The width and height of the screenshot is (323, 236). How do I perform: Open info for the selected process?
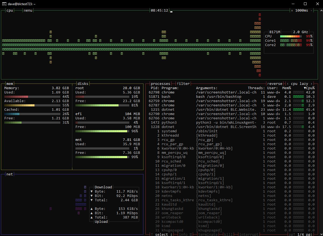click(x=183, y=234)
